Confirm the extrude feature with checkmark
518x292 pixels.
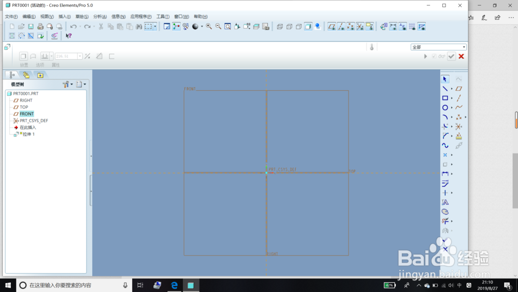pos(451,56)
